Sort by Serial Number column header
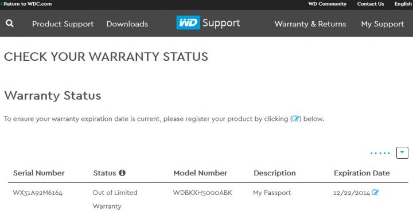The width and height of the screenshot is (413, 211). point(39,173)
